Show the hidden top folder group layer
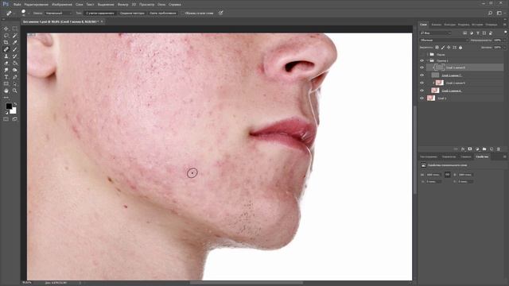Image resolution: width=509 pixels, height=286 pixels. pos(422,55)
